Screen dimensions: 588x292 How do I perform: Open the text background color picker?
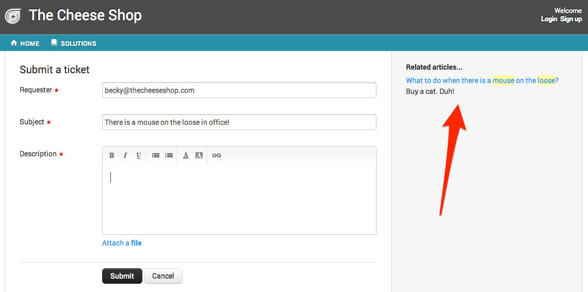pyautogui.click(x=199, y=155)
